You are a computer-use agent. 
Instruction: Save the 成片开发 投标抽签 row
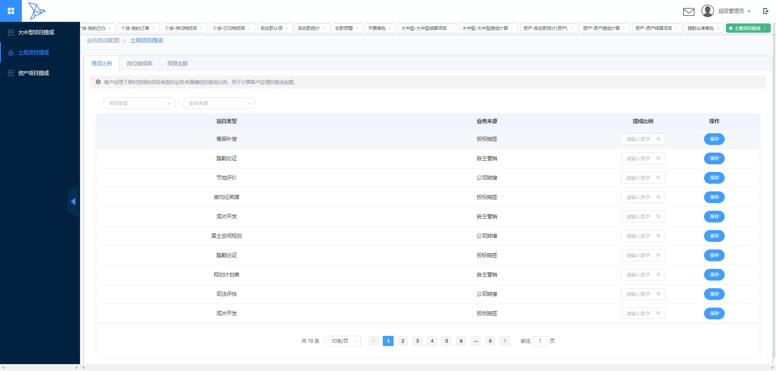tap(714, 314)
